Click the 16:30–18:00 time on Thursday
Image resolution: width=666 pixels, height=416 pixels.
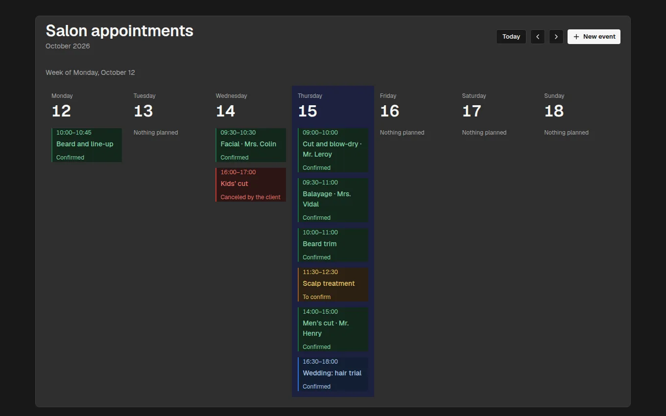pyautogui.click(x=320, y=362)
